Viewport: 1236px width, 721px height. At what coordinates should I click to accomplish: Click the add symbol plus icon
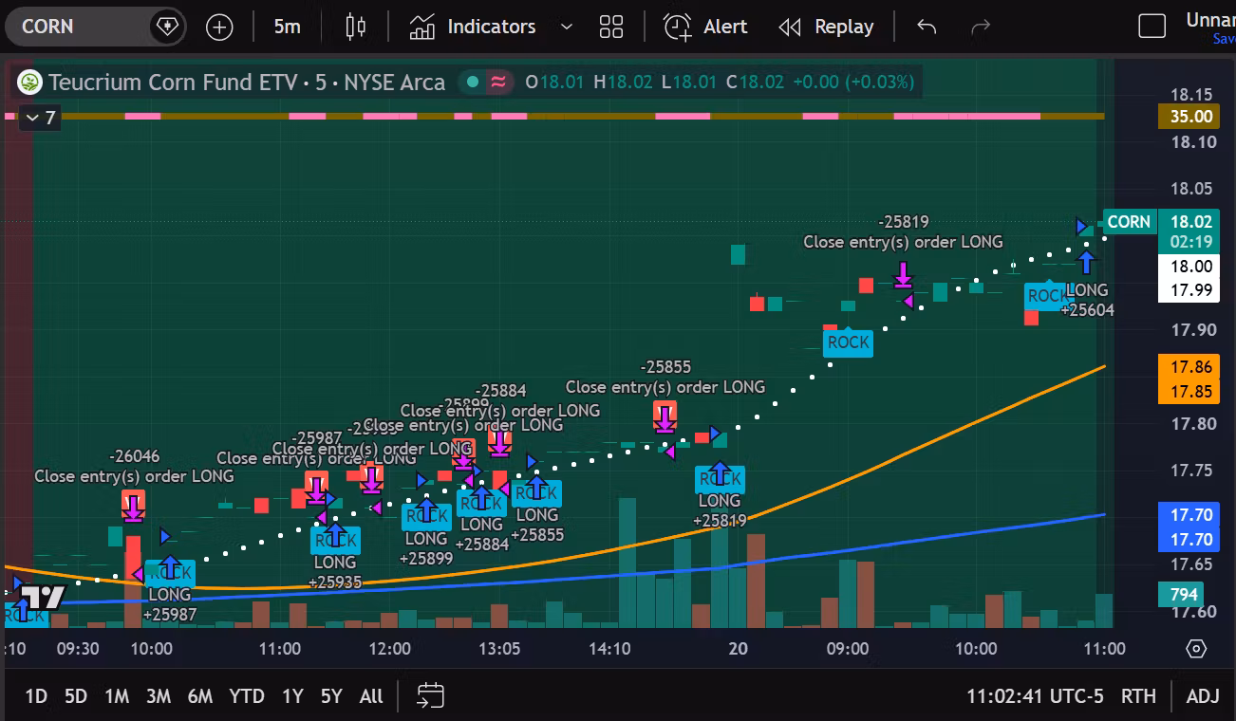point(219,27)
